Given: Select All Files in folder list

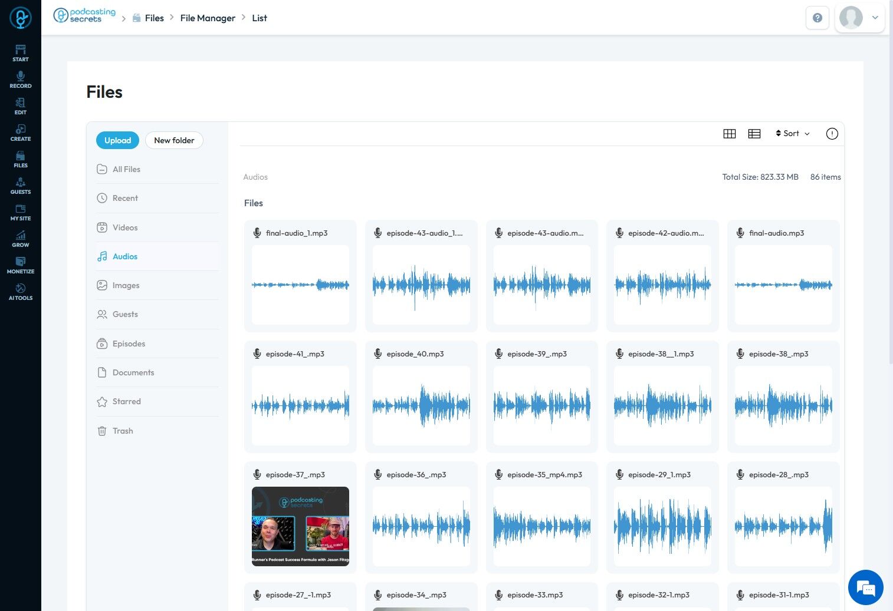Looking at the screenshot, I should pos(157,169).
